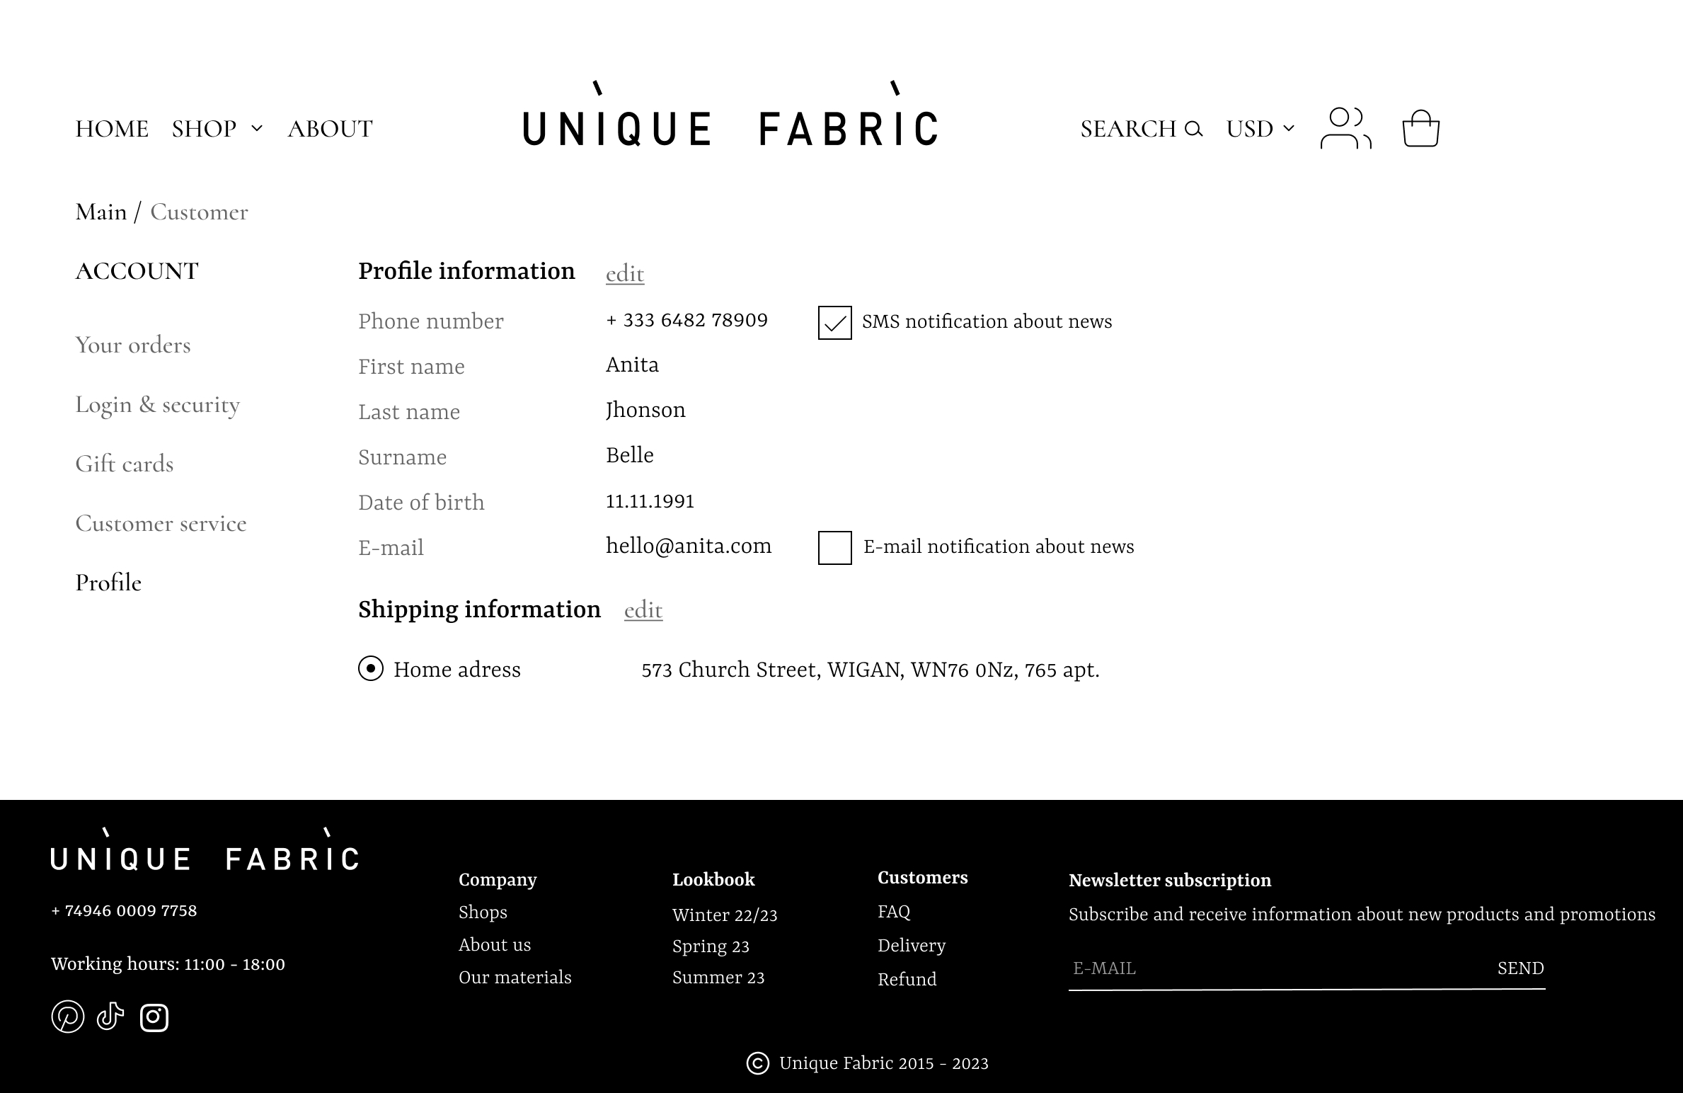Expand the SHOP menu chevron
1683x1093 pixels.
coord(257,129)
